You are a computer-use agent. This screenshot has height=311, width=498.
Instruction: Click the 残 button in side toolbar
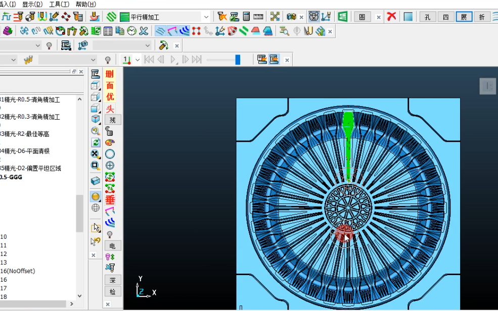[x=113, y=120]
